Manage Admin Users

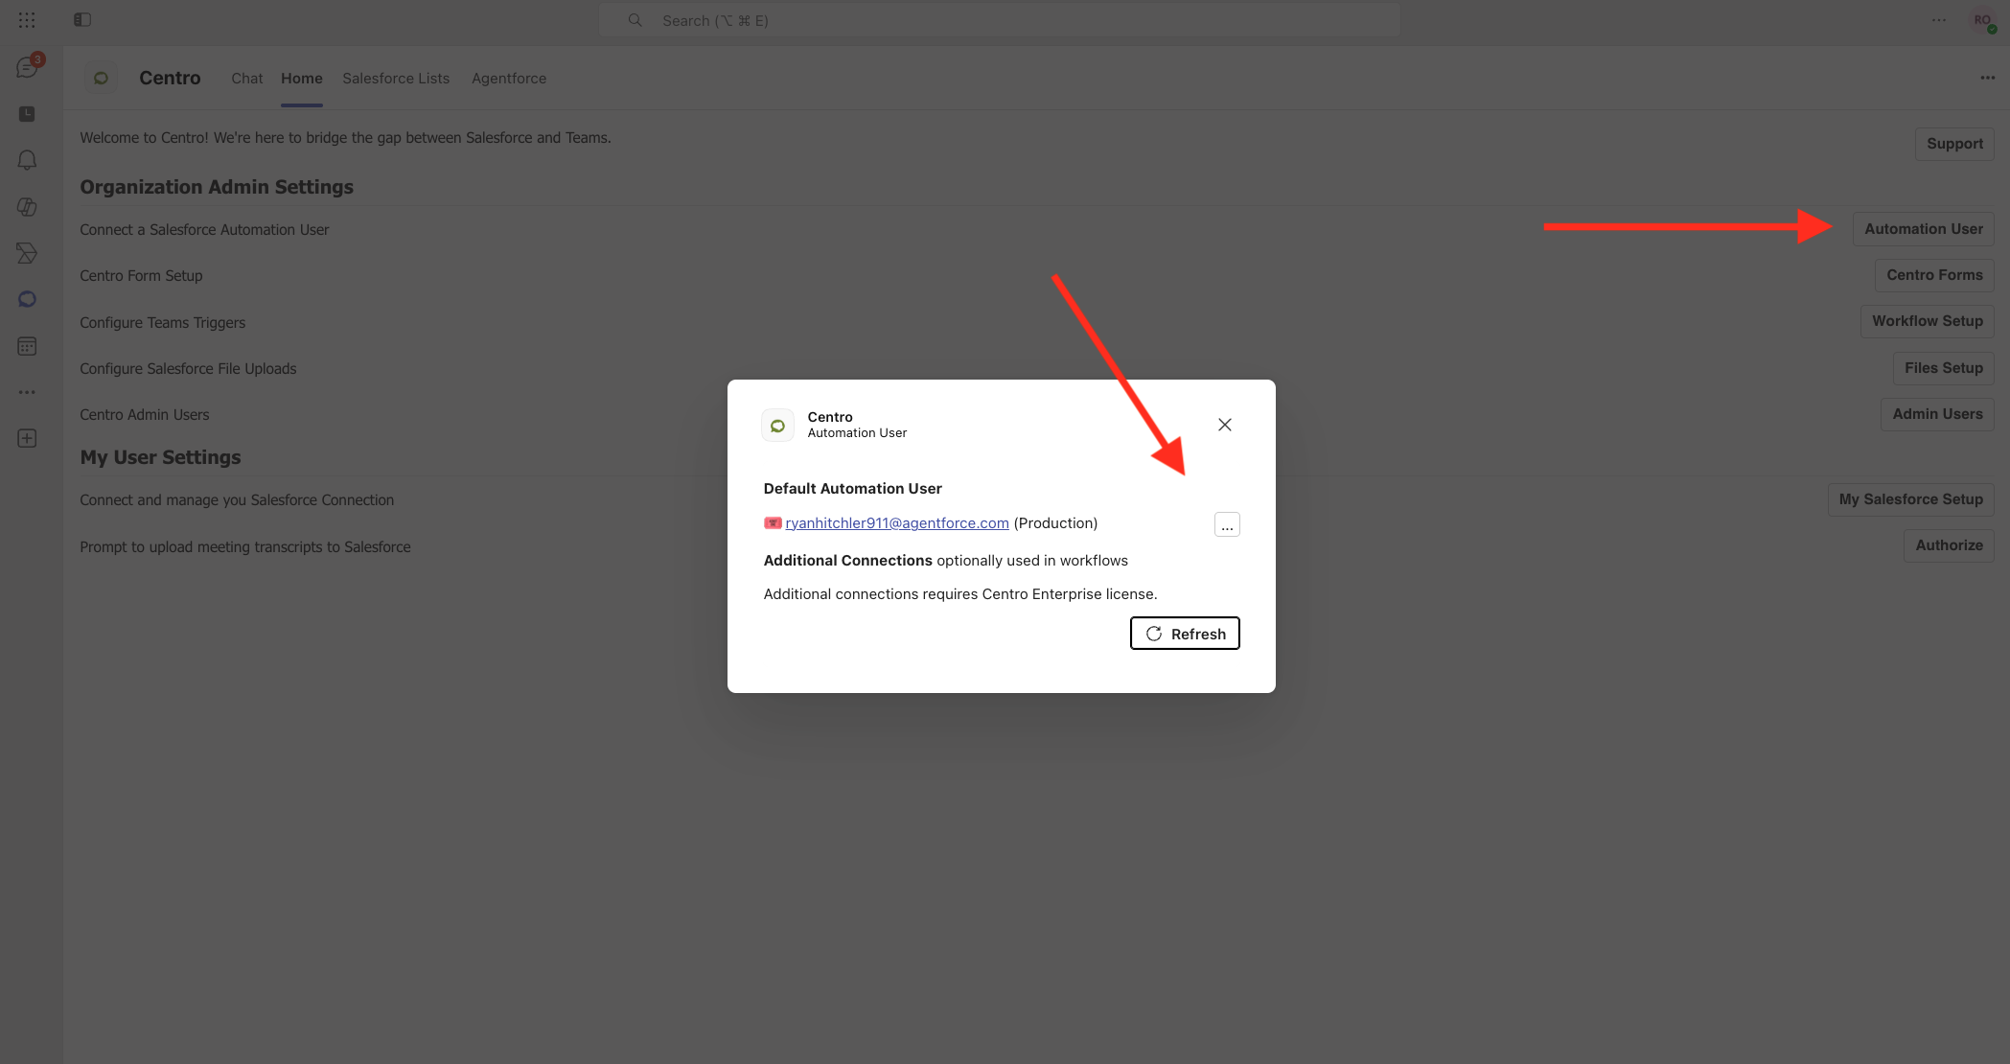[x=1937, y=414]
